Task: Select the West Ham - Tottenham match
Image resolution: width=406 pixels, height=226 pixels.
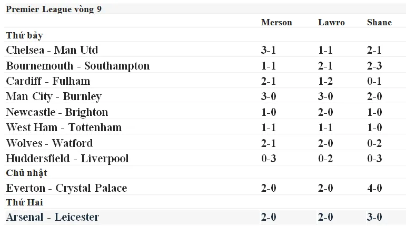Action: 64,127
